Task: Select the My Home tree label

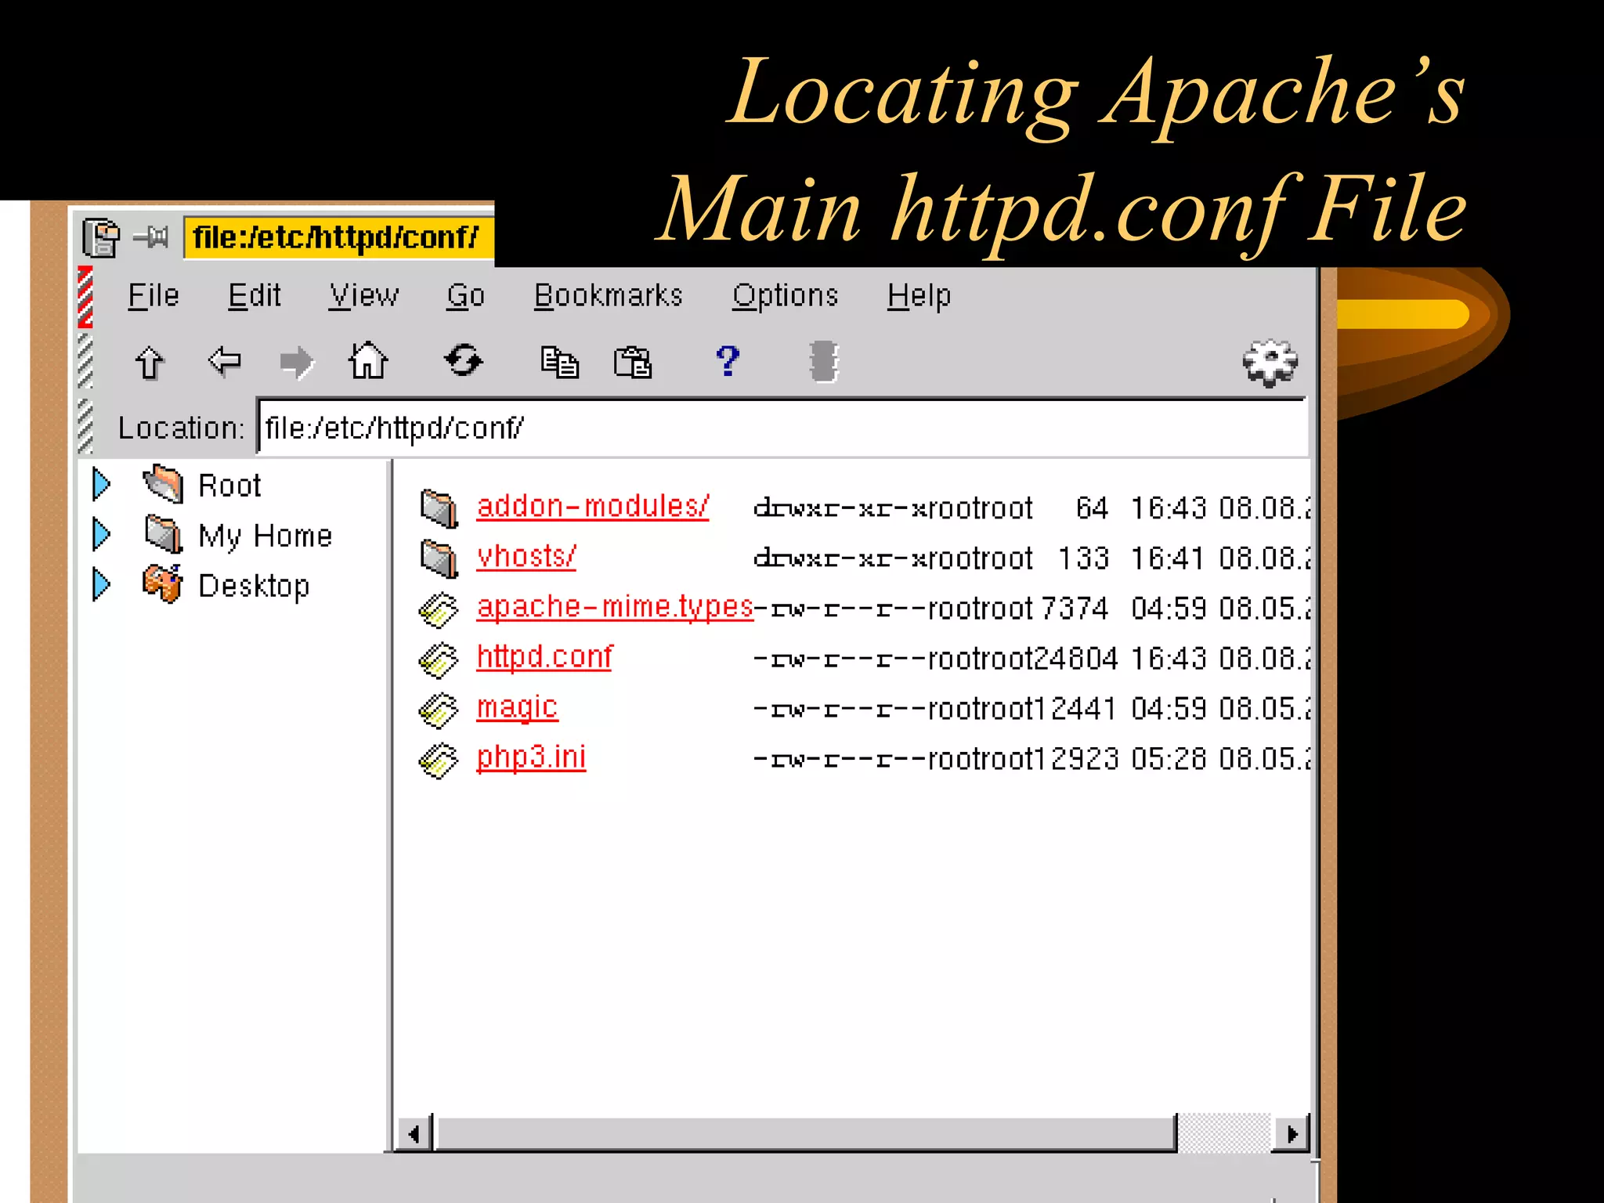Action: [266, 536]
